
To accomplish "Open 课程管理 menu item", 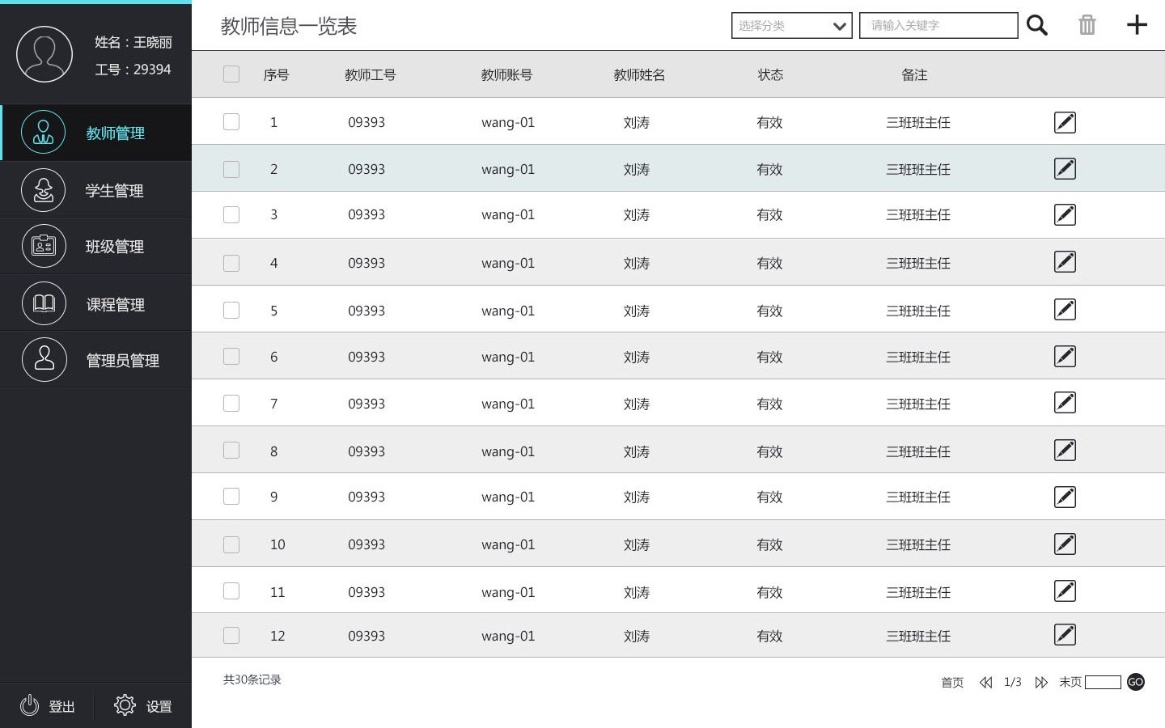I will [x=95, y=303].
